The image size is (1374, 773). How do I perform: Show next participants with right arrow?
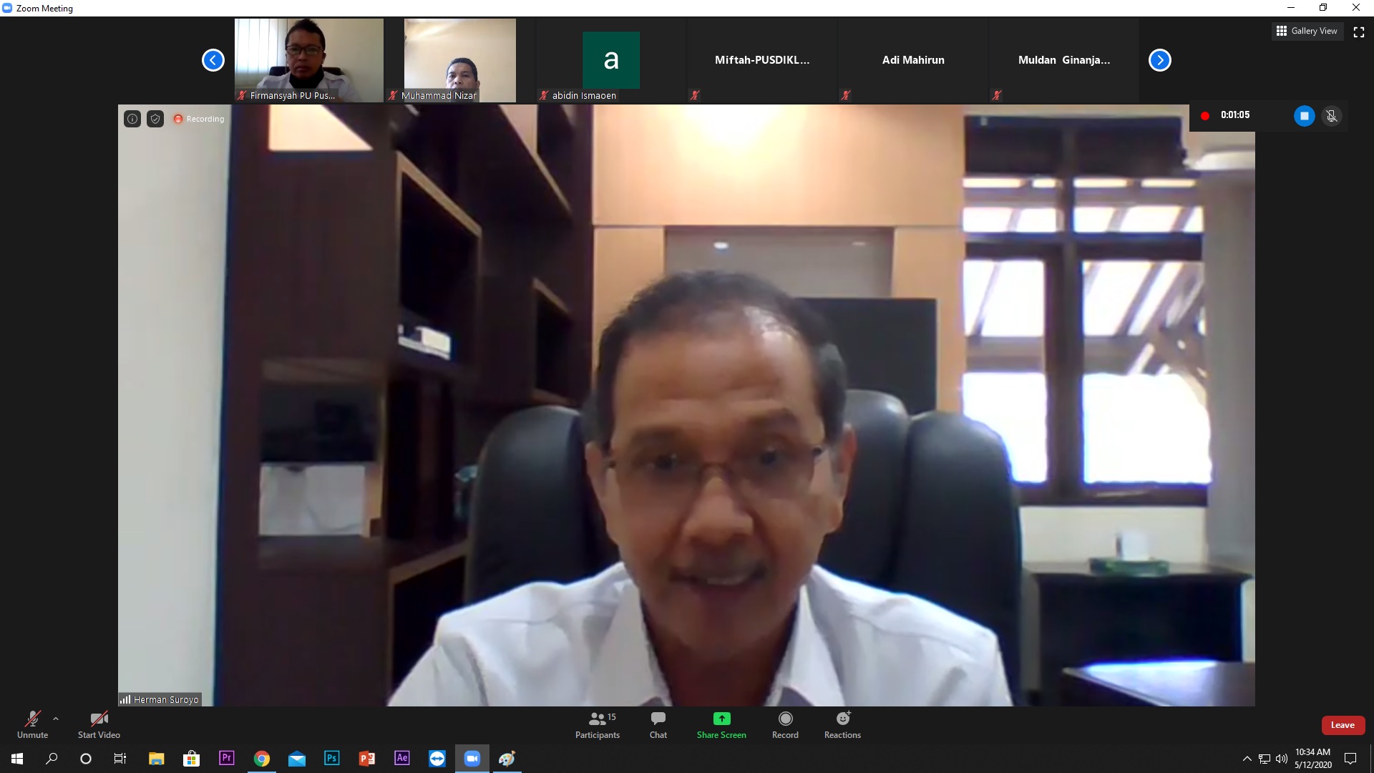pyautogui.click(x=1160, y=60)
